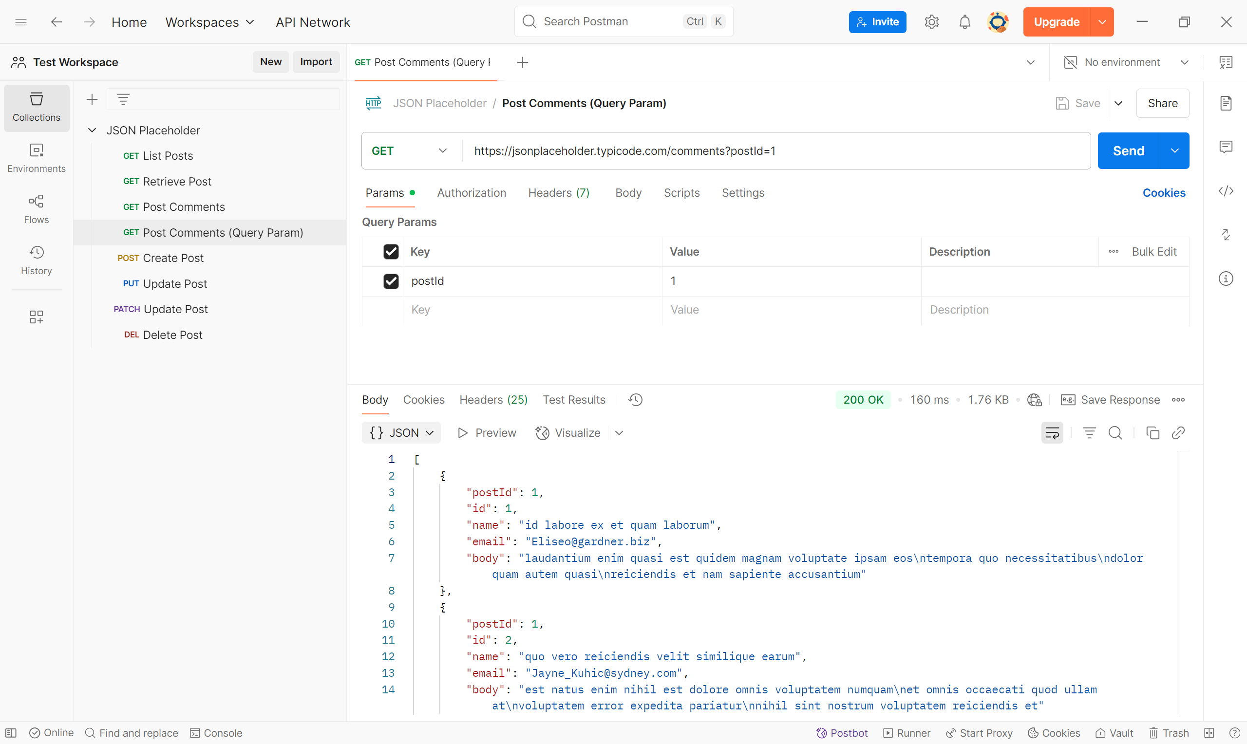Toggle the header checkbox for all params

click(391, 252)
